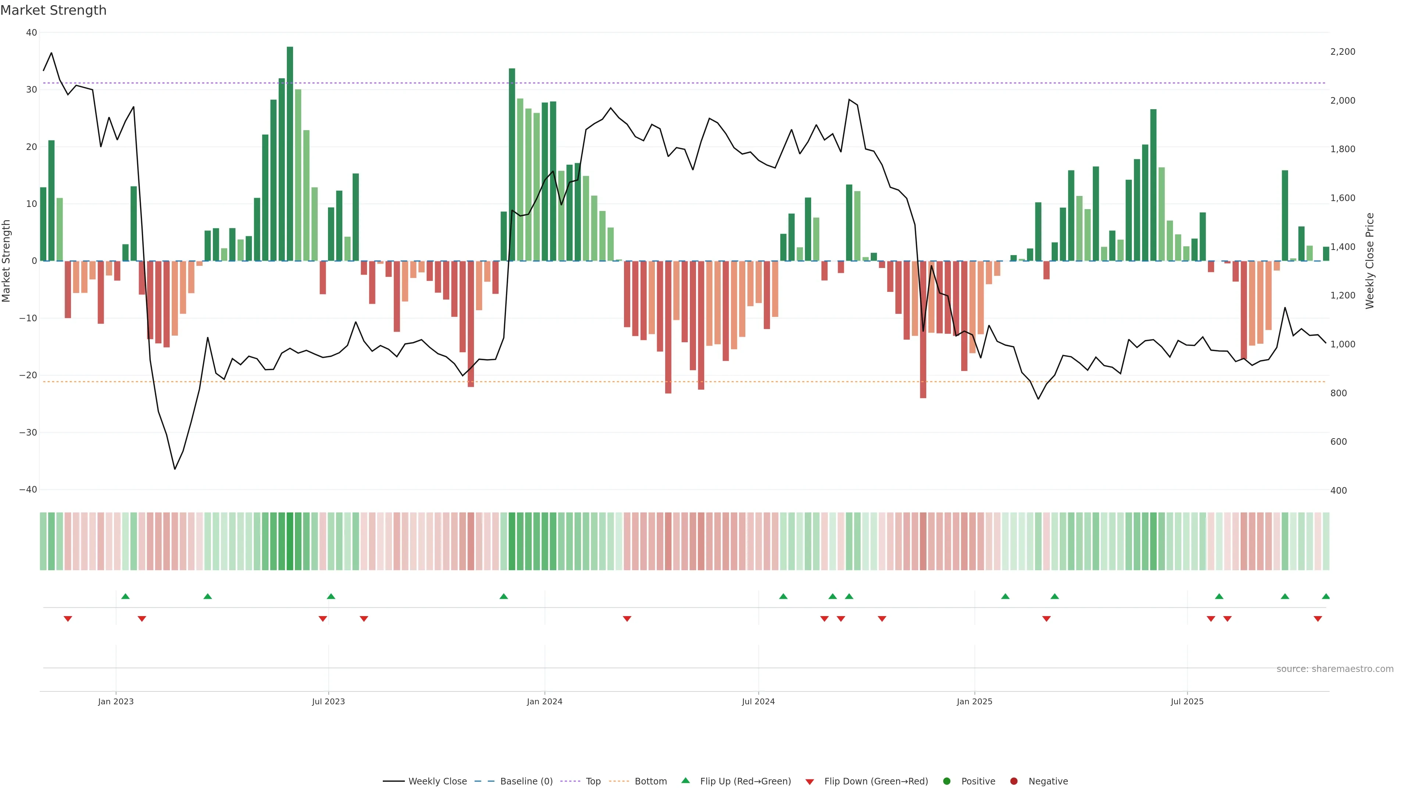Click the leftmost red flip-down triangle marker
The image size is (1412, 794).
[68, 619]
